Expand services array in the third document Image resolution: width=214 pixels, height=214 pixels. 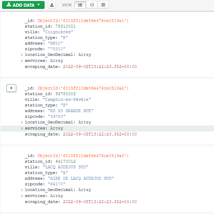[22, 196]
